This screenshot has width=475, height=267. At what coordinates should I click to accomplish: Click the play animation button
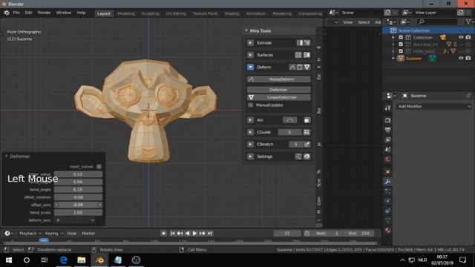pyautogui.click(x=194, y=234)
